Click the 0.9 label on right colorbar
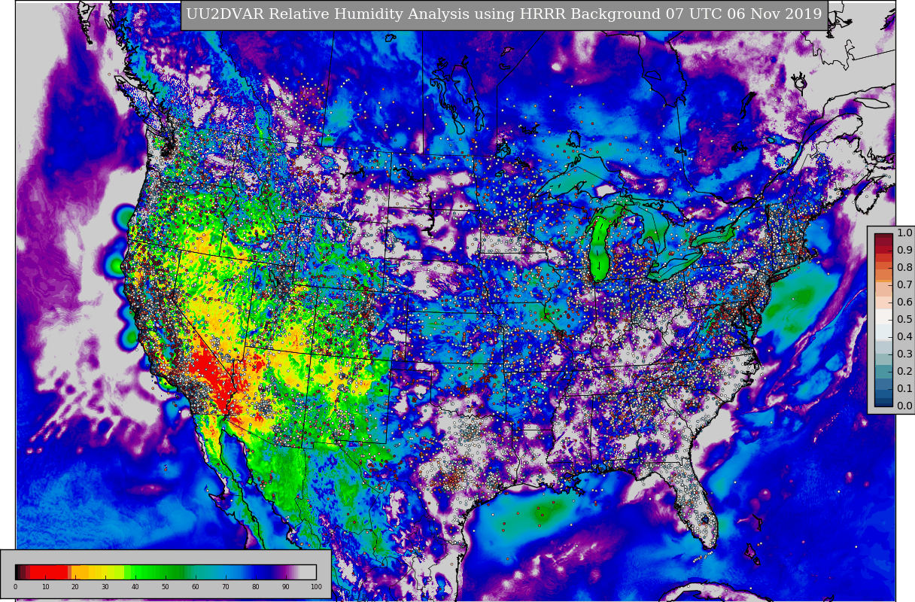Image resolution: width=915 pixels, height=602 pixels. [x=904, y=251]
